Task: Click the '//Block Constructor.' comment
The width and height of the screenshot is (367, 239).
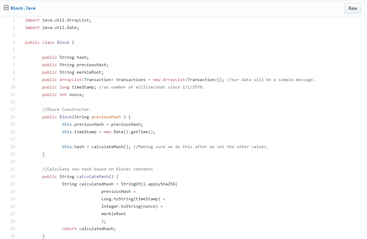Action: click(67, 110)
